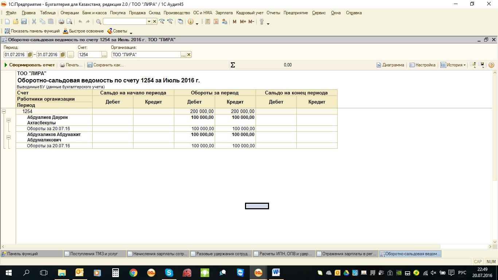Click Показать панель функций

32,31
